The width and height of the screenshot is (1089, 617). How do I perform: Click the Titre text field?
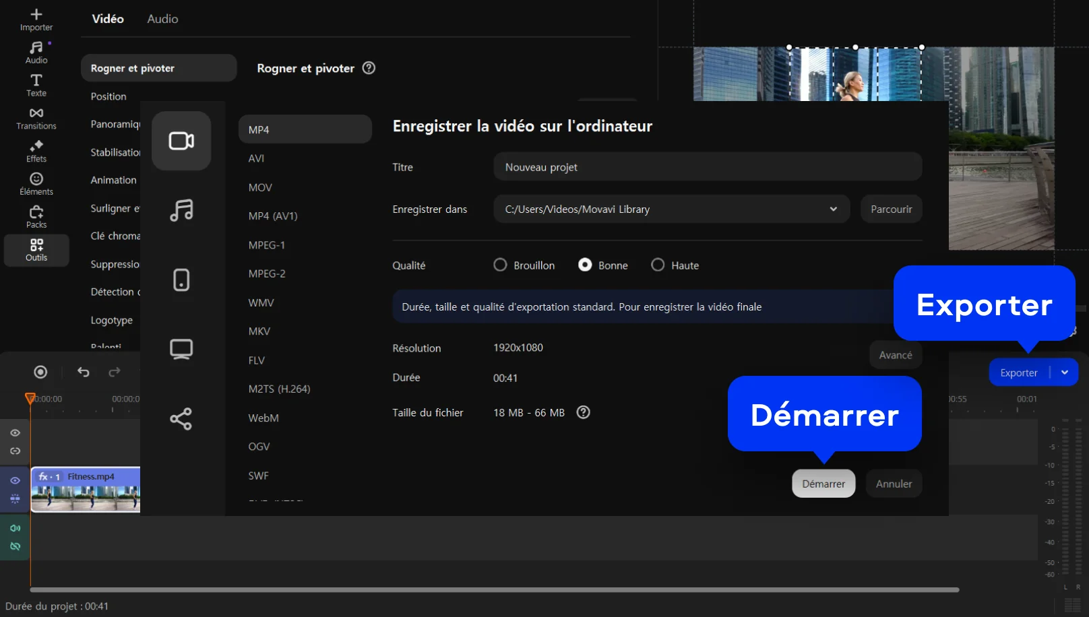click(x=708, y=167)
